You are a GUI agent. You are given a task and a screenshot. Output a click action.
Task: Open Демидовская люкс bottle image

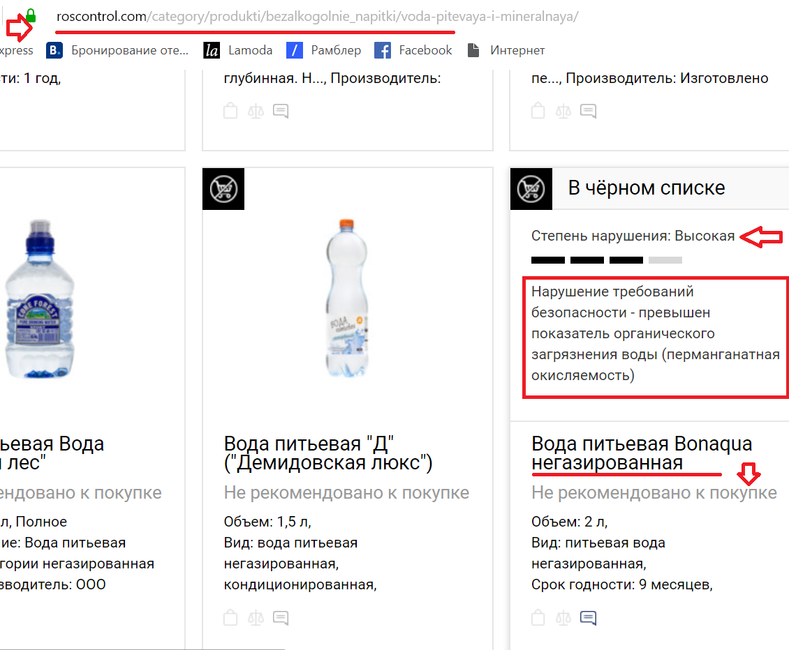point(347,298)
